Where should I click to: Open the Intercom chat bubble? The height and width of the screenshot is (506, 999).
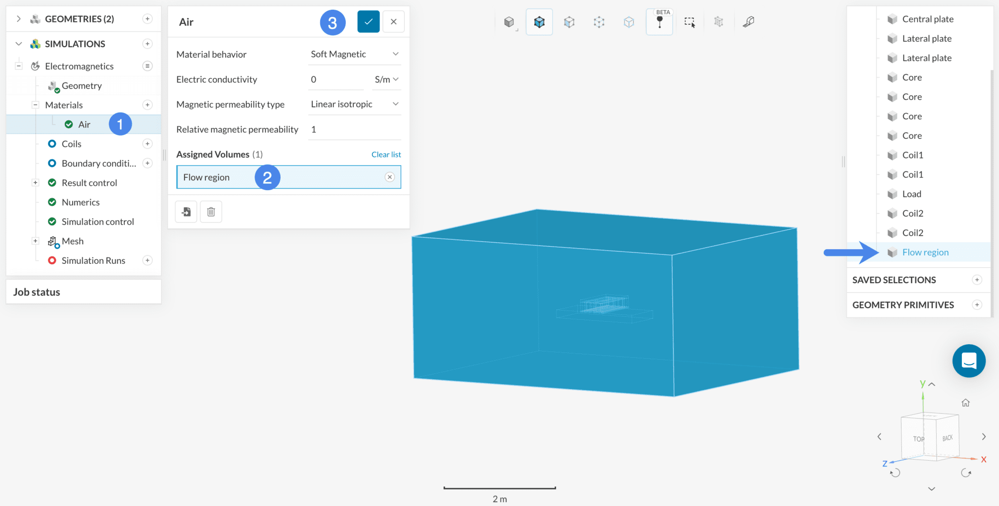point(968,361)
